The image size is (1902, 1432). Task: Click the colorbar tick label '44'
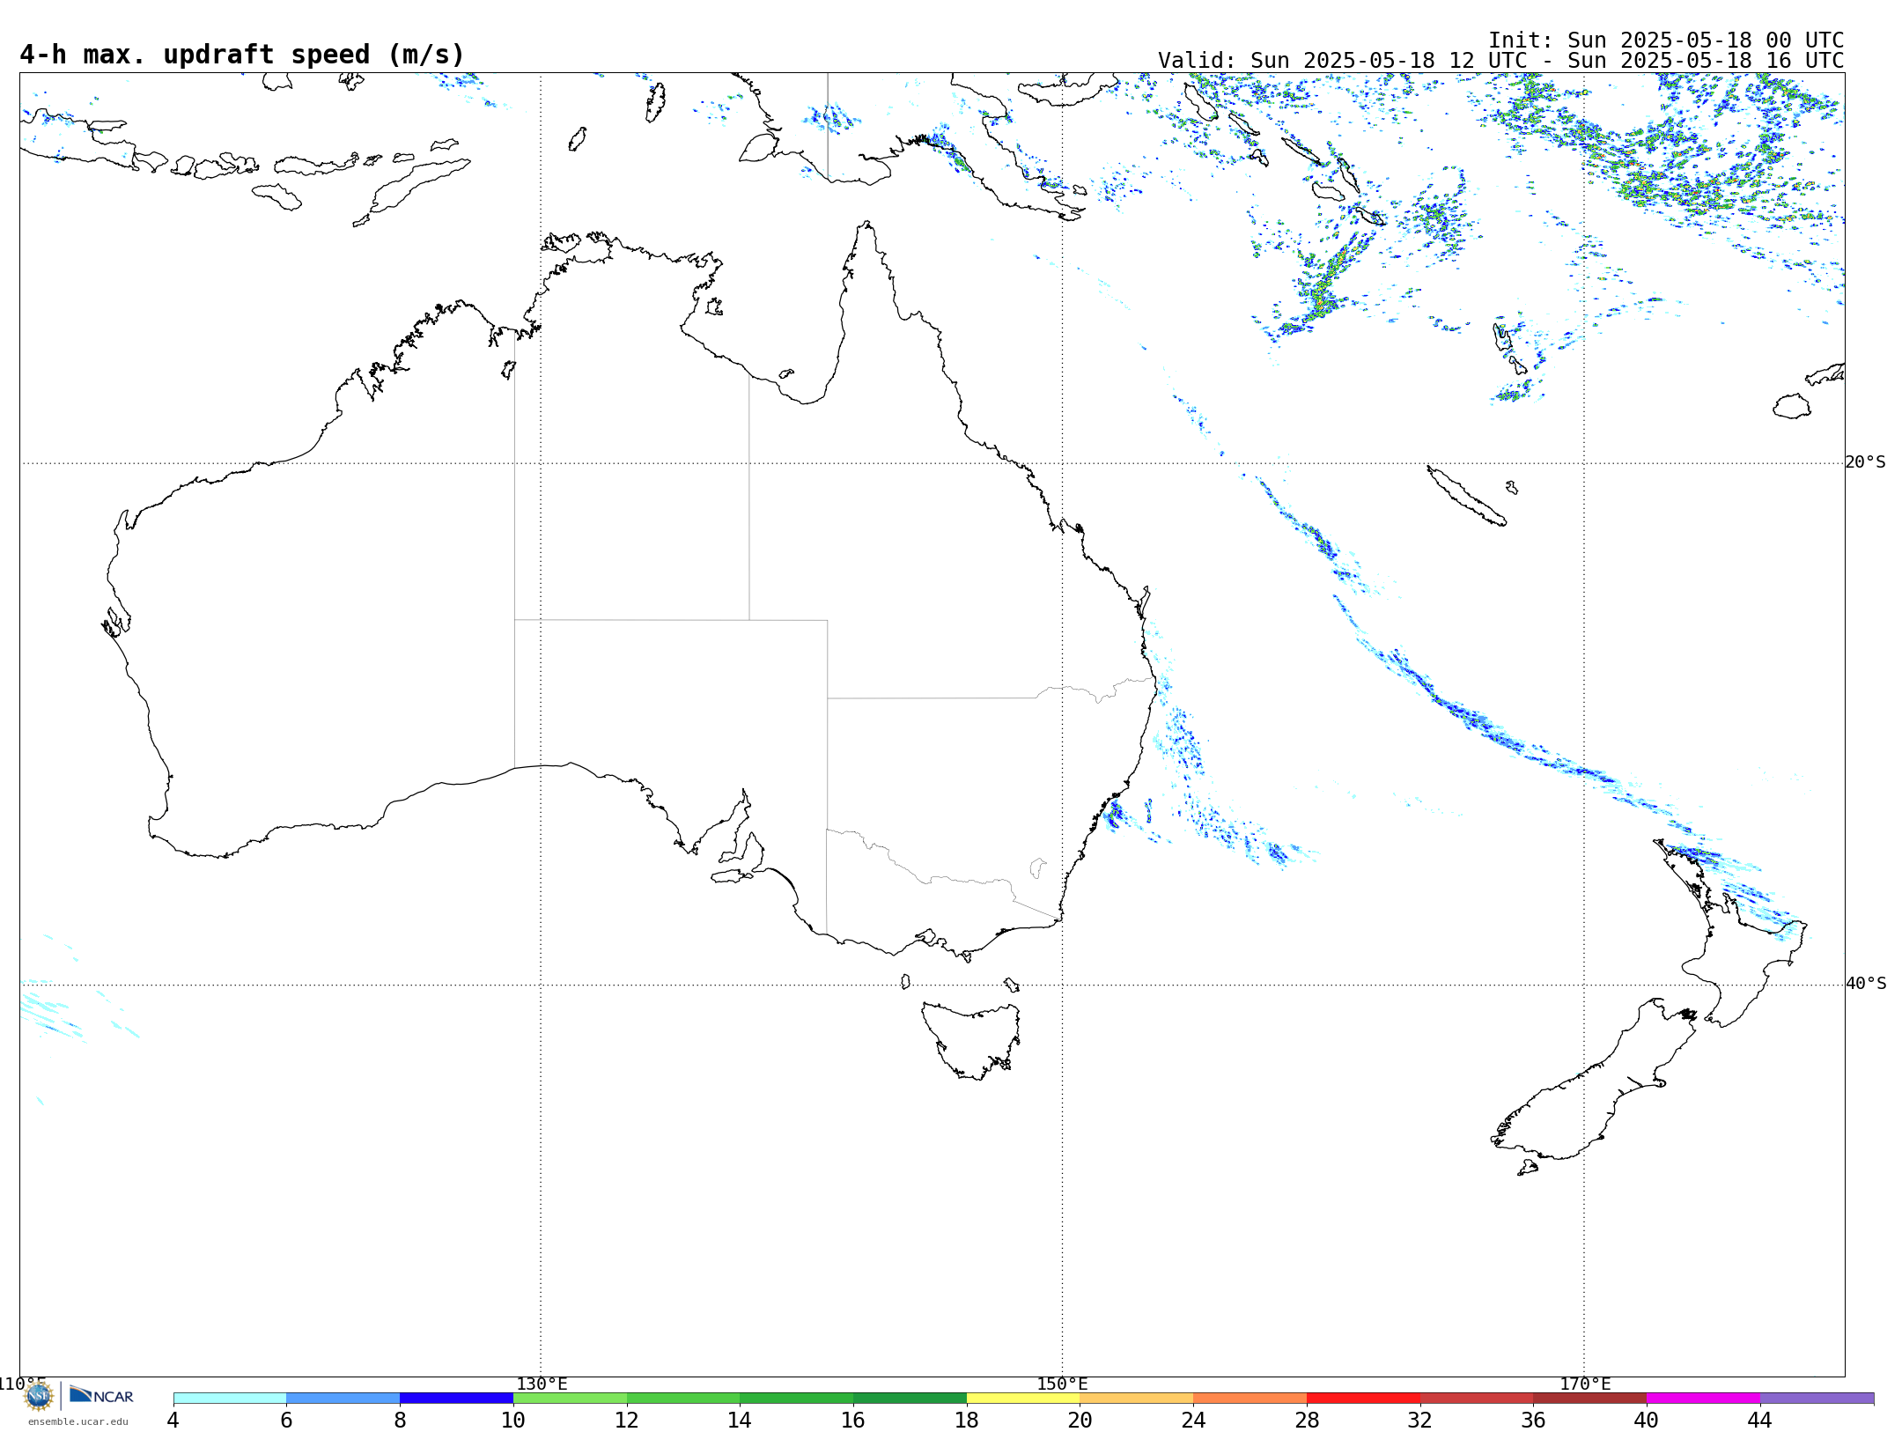(x=1760, y=1421)
